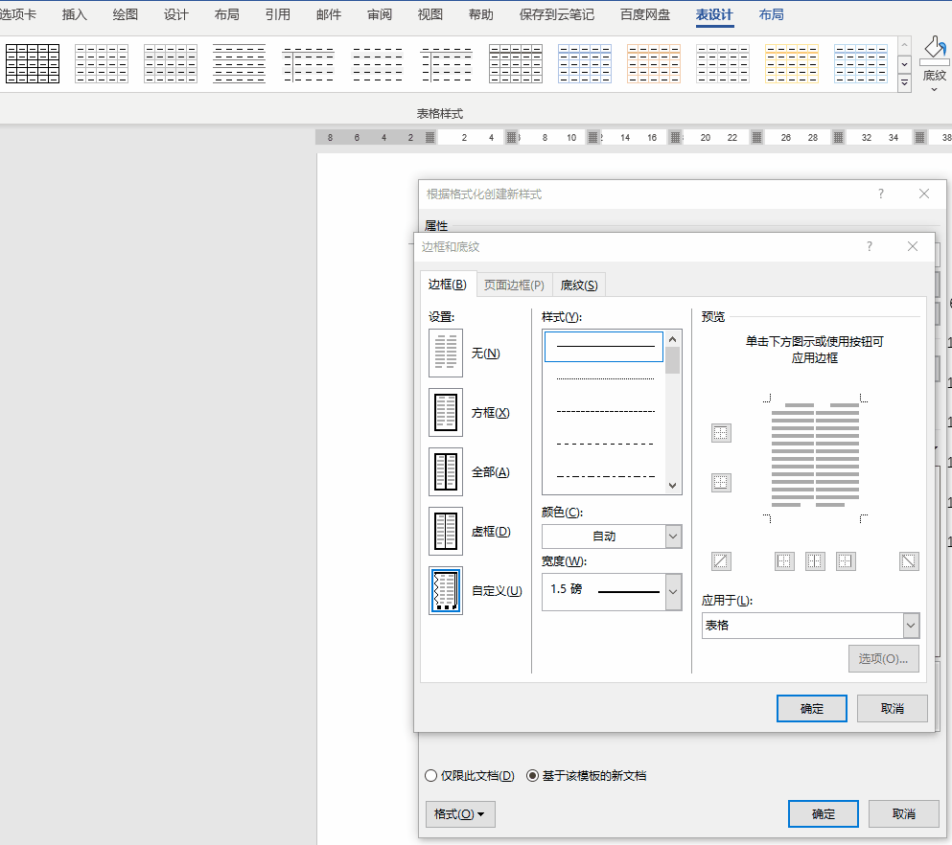
Task: Select 基于该模板的新文档 radio button
Action: click(x=532, y=776)
